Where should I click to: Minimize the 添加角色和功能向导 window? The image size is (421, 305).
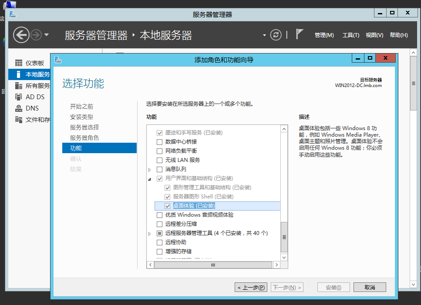click(x=358, y=58)
